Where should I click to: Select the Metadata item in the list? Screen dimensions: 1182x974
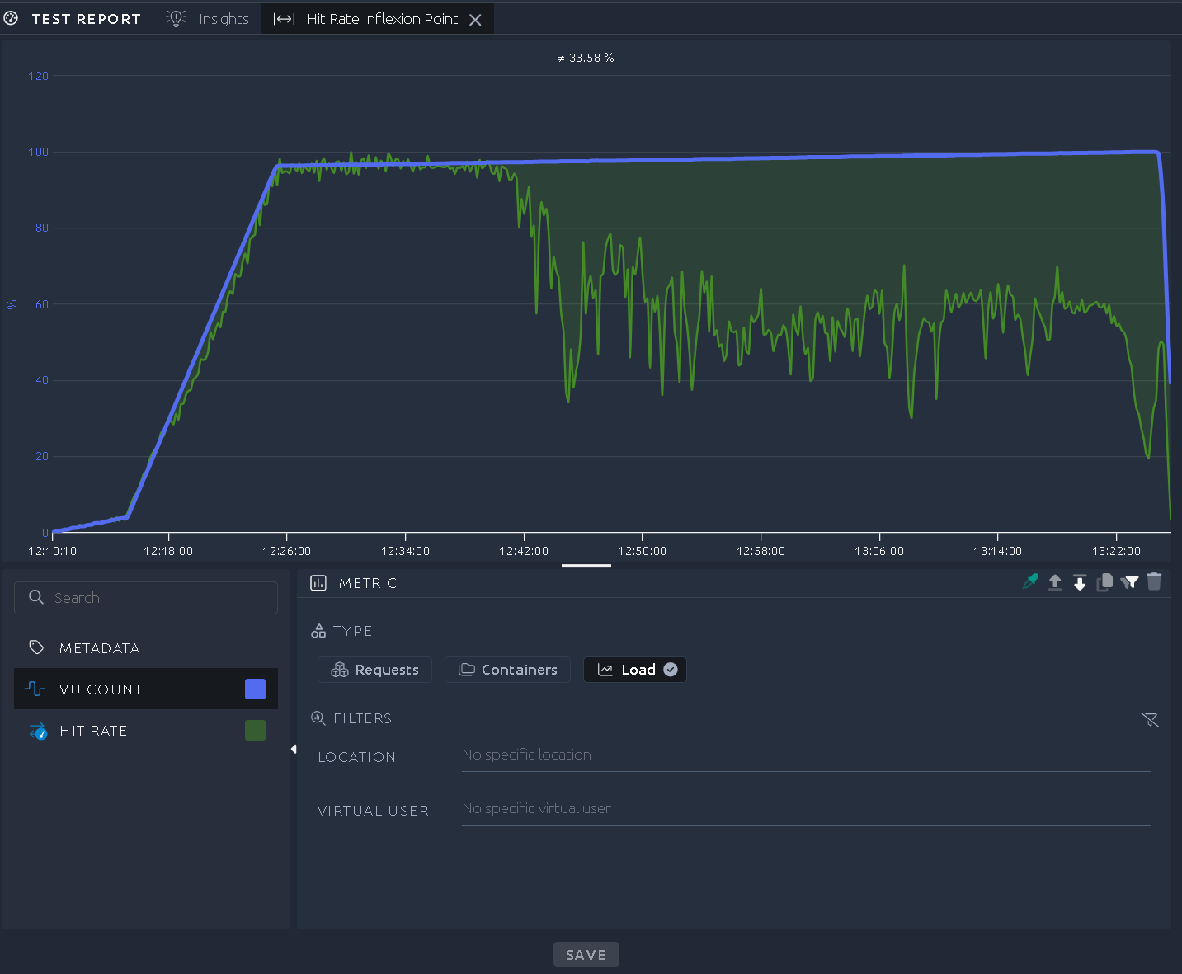(x=146, y=647)
